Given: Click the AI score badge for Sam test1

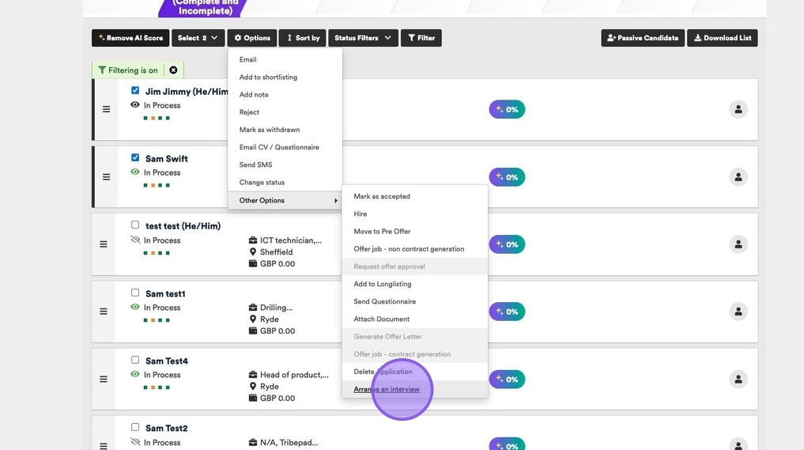Looking at the screenshot, I should pyautogui.click(x=507, y=312).
